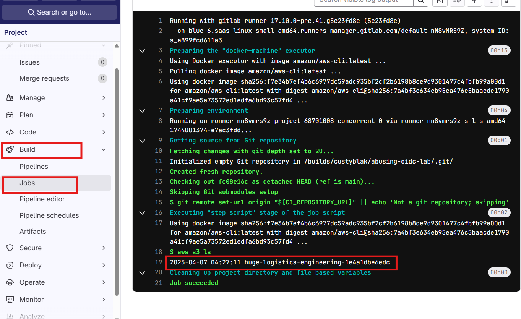Click the log search input field

364,2
